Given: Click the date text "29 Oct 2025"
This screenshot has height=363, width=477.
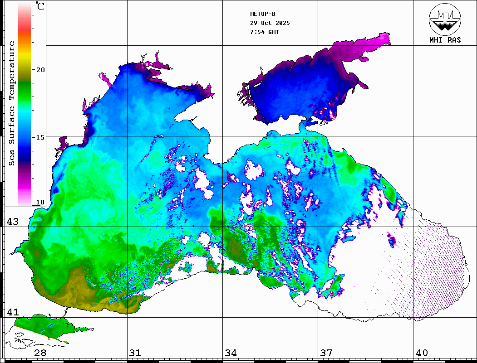Looking at the screenshot, I should 270,23.
